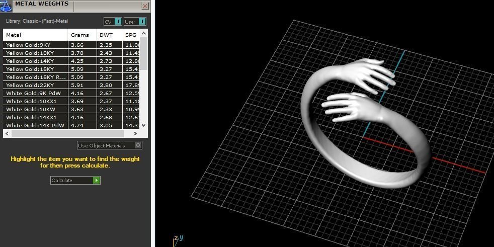
Task: Click the 3.80 DWT value
Action: coord(106,85)
